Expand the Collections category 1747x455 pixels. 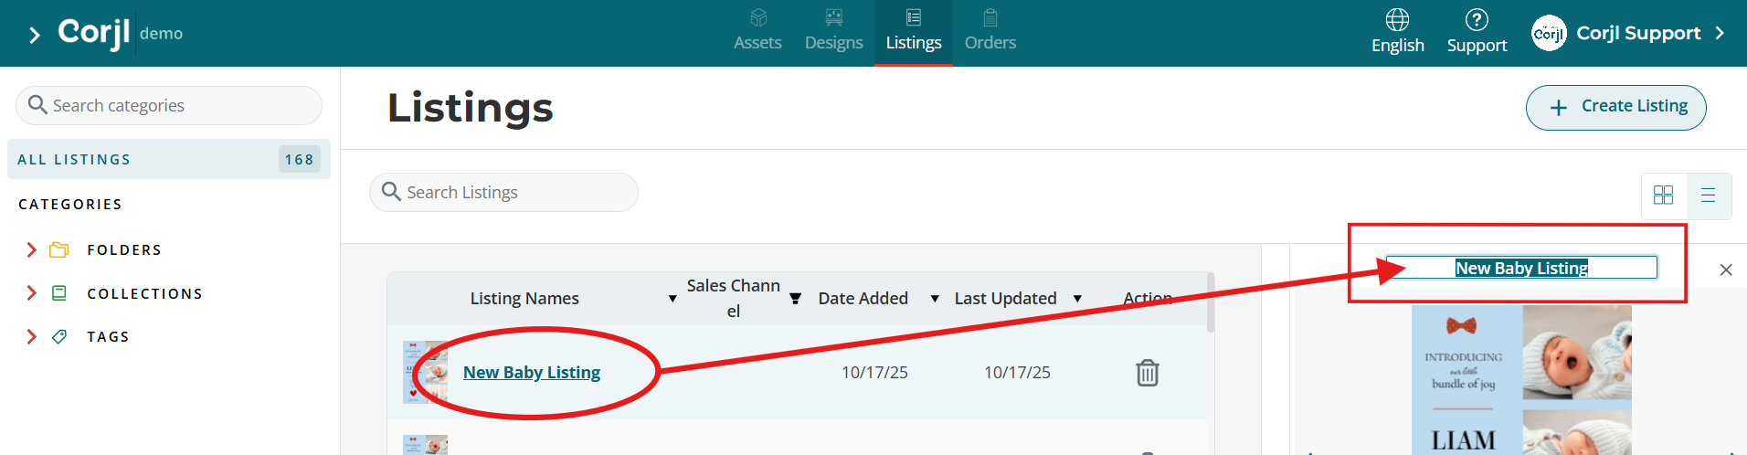click(32, 292)
